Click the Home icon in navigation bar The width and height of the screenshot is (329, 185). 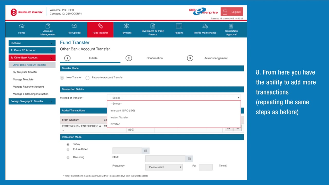click(22, 26)
